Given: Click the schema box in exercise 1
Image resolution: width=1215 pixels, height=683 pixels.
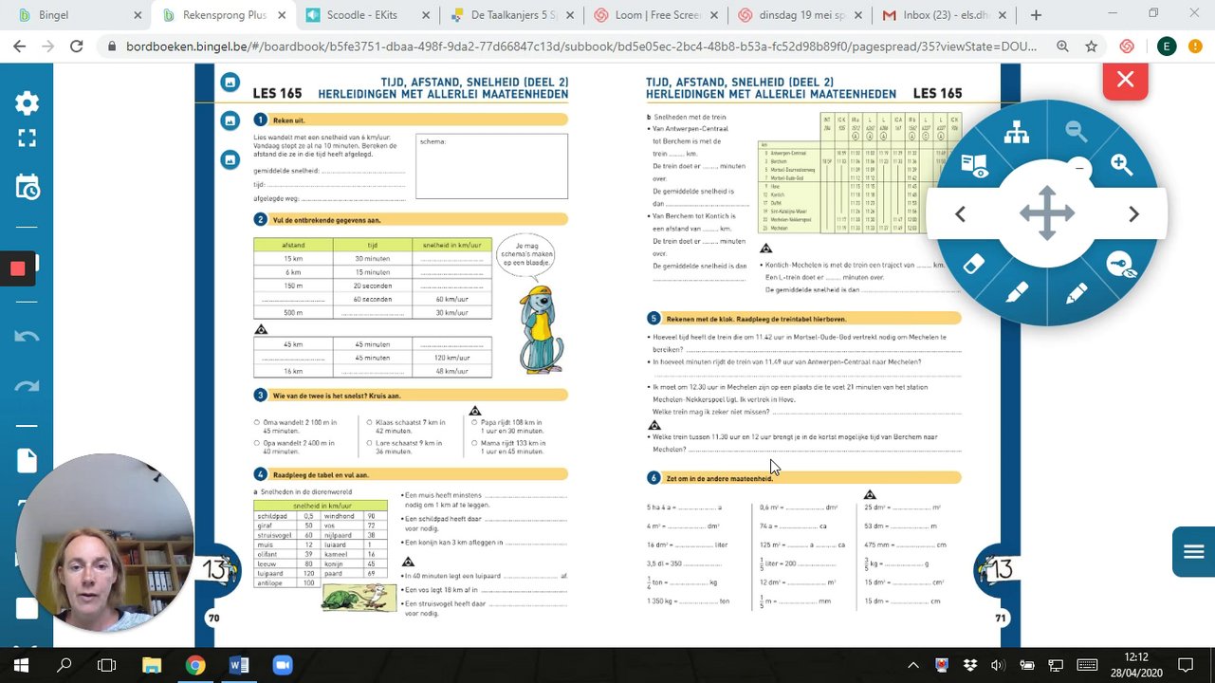Looking at the screenshot, I should 491,166.
